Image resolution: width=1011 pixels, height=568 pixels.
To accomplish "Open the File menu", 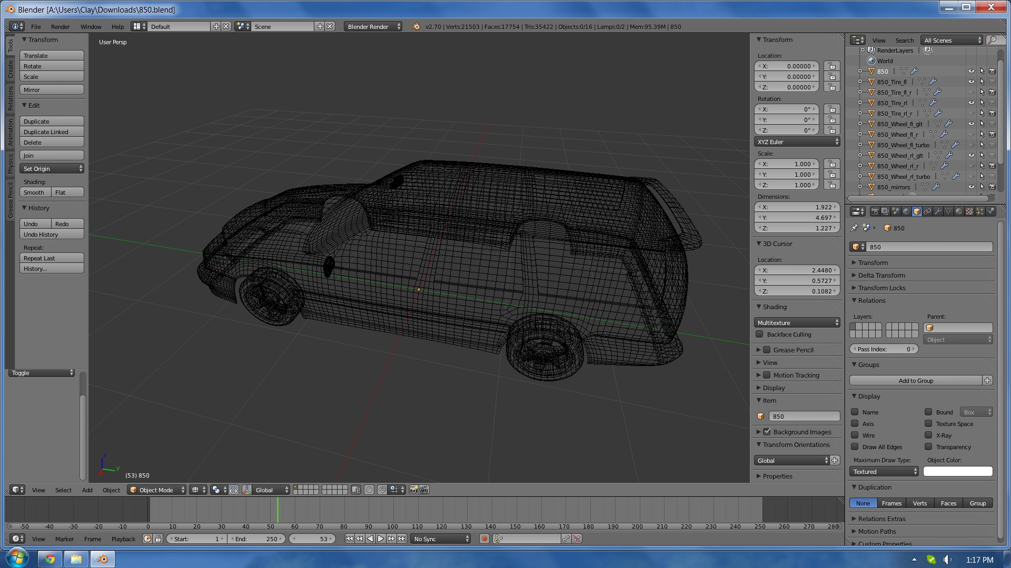I will (x=36, y=26).
